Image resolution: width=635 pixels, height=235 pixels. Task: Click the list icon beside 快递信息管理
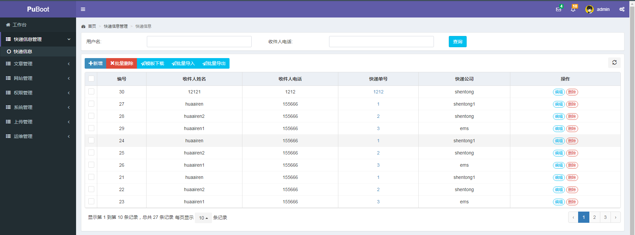tap(8, 39)
